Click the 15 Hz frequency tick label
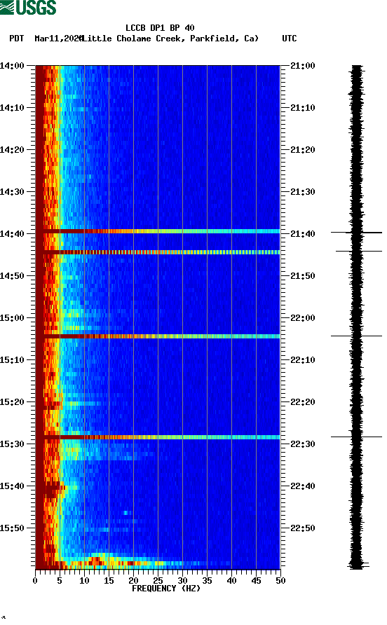The width and height of the screenshot is (387, 625). [x=109, y=581]
